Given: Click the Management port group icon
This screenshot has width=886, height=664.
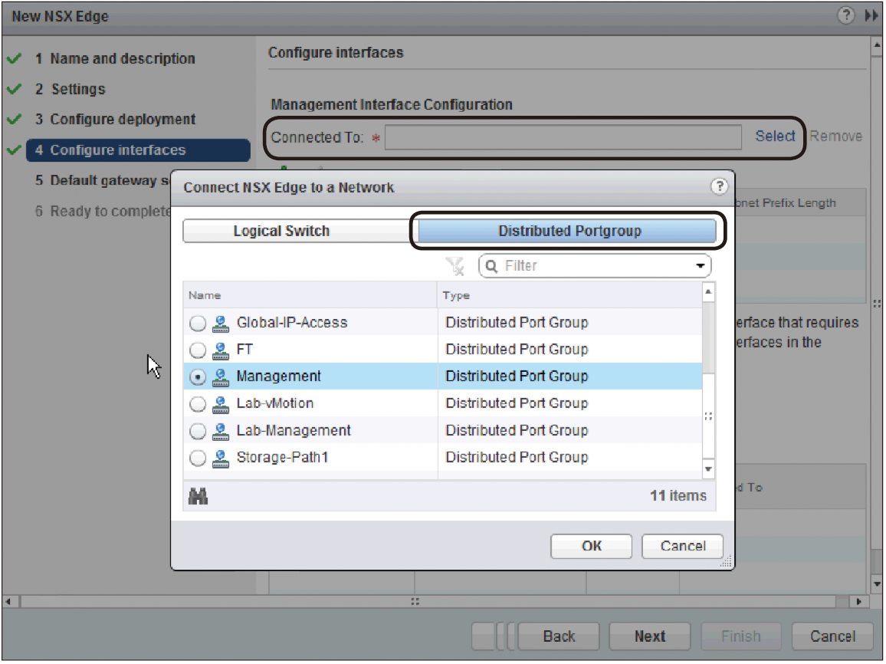Looking at the screenshot, I should [x=221, y=377].
